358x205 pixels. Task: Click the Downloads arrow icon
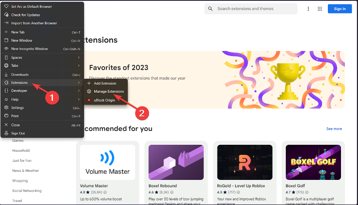click(6, 75)
